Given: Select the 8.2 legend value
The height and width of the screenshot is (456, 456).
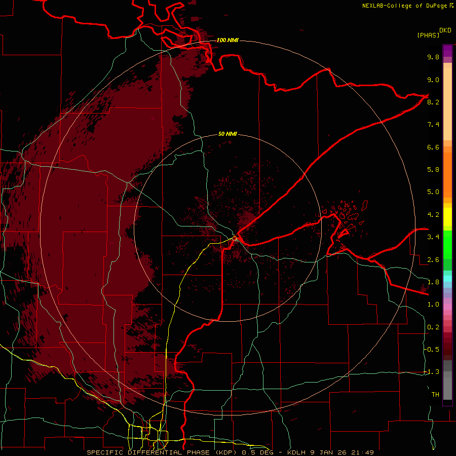Looking at the screenshot, I should tap(433, 102).
